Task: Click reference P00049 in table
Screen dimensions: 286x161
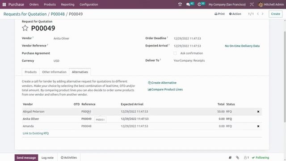Action: [x=86, y=119]
